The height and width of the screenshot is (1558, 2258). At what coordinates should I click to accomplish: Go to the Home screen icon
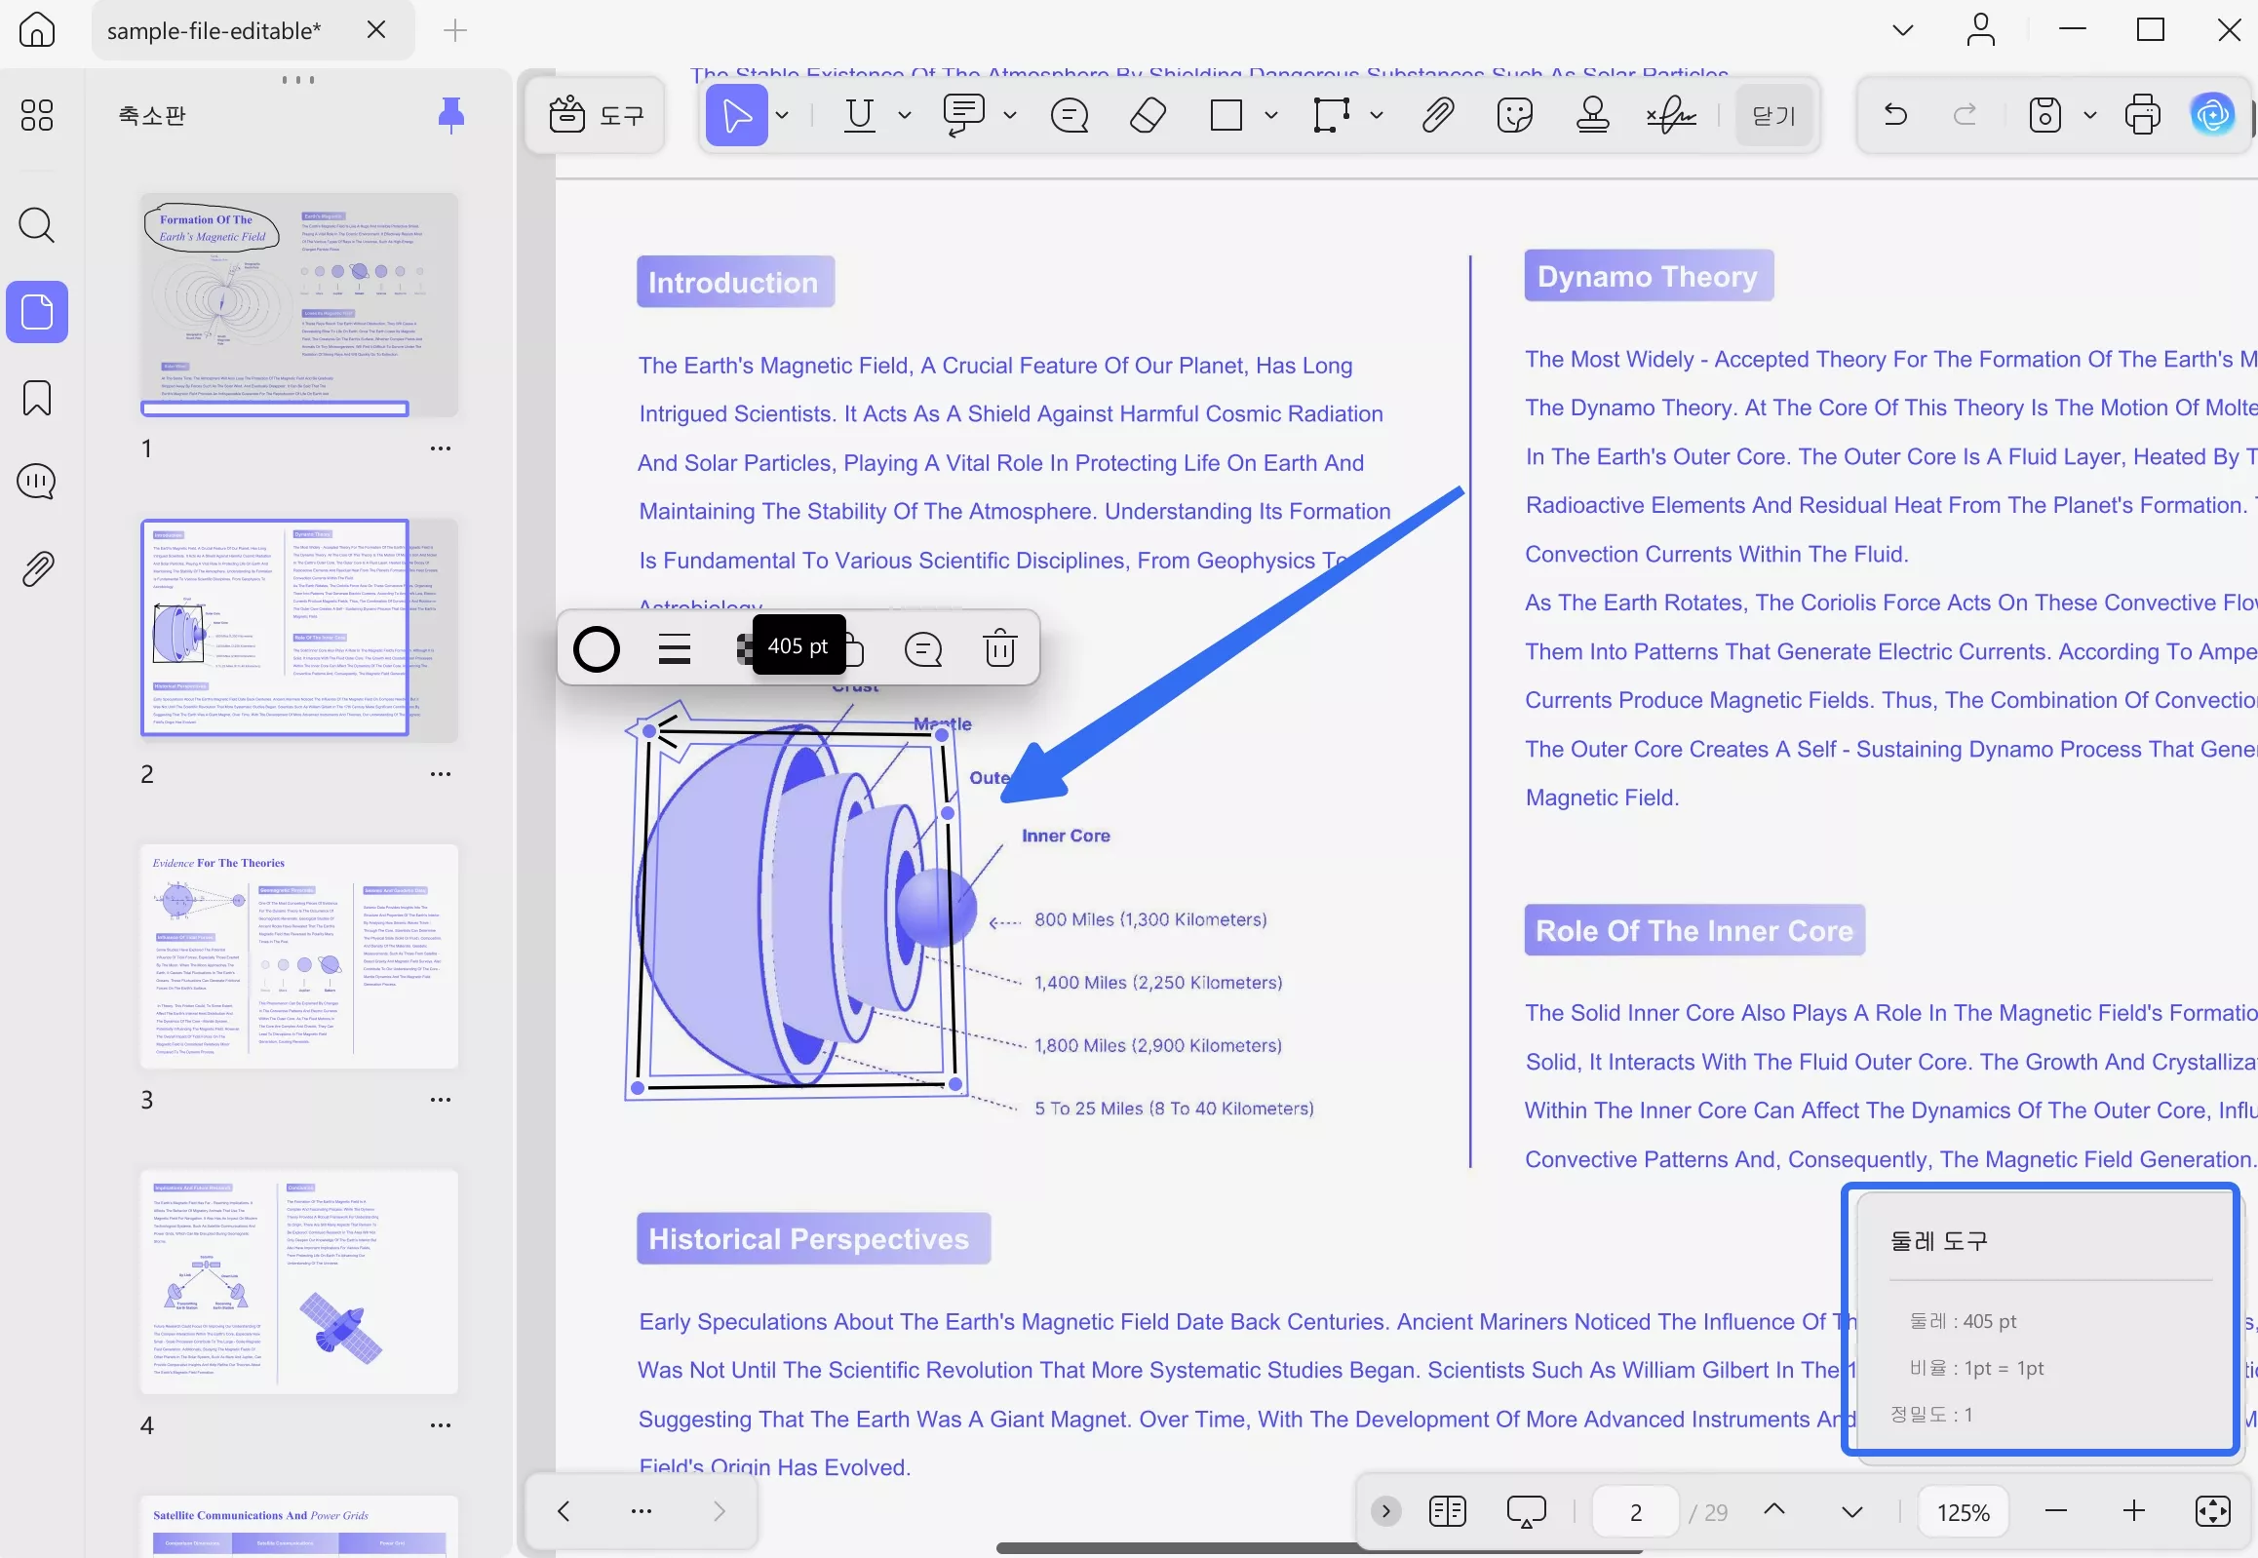coord(37,30)
